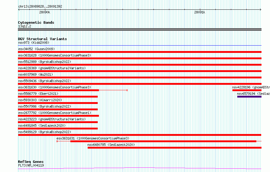Viewport: 270px width, 172px height.
Task: Click the red bar under nsv6480785
Action: pyautogui.click(x=175, y=148)
